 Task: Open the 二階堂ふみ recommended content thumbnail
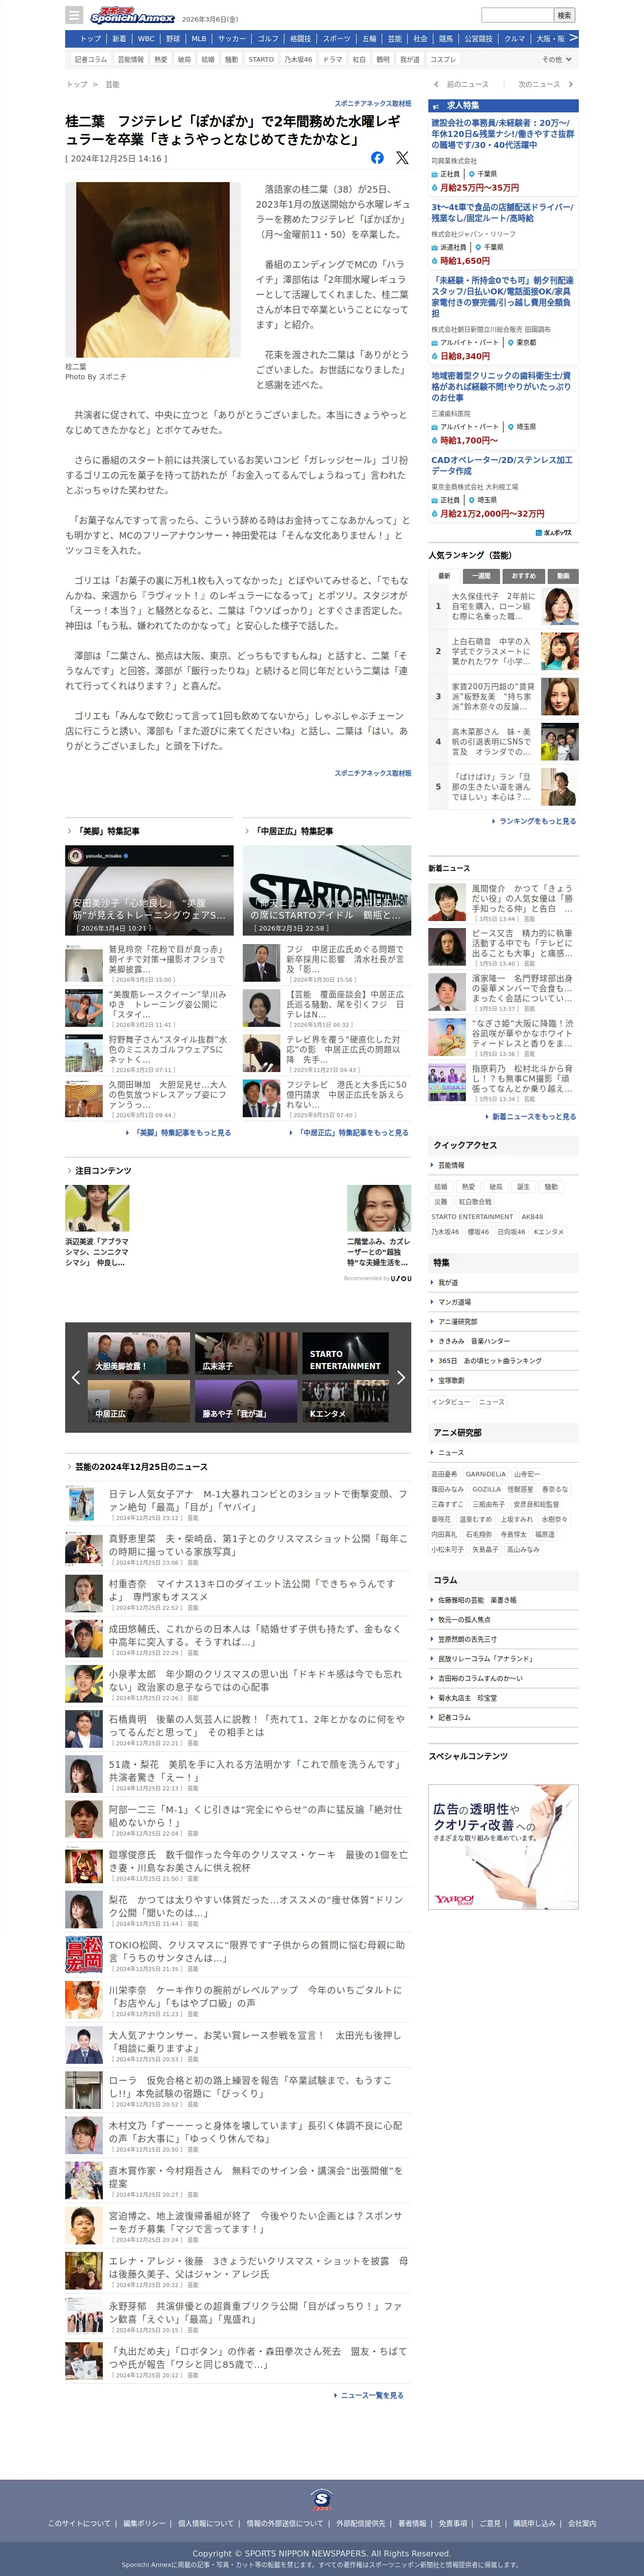(379, 1208)
